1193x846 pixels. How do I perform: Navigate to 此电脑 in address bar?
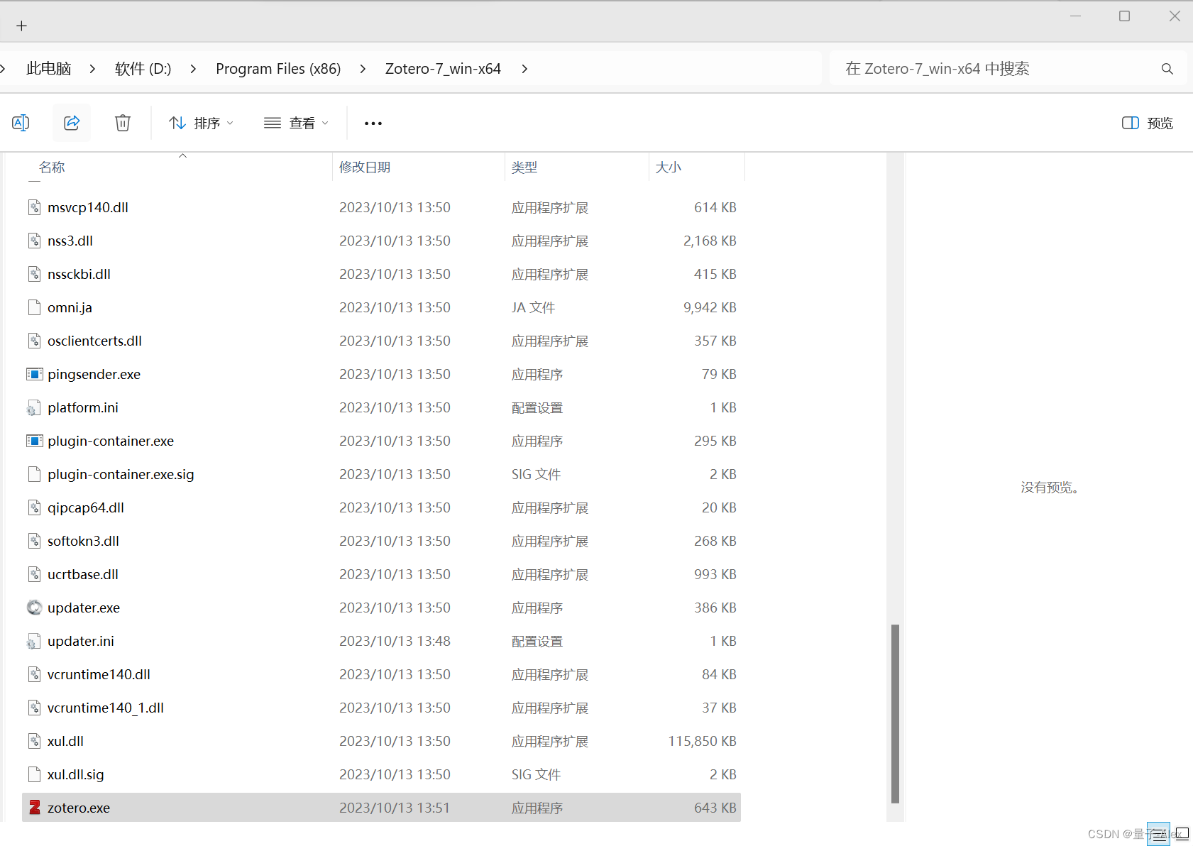49,69
